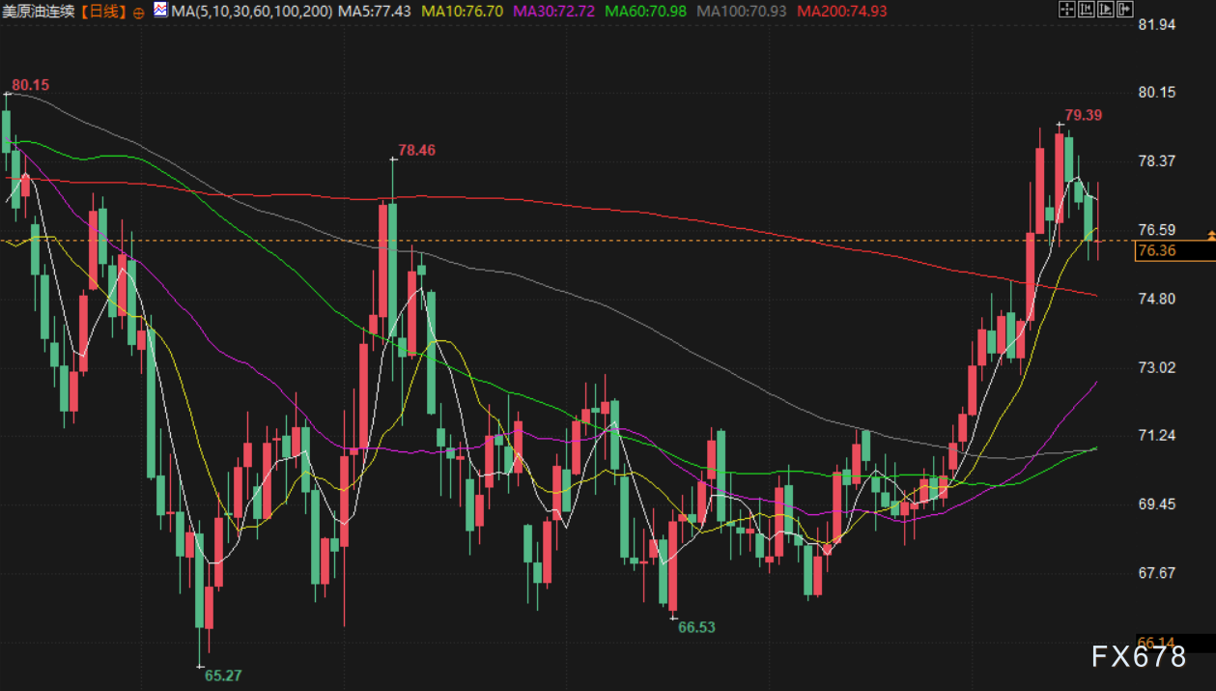Open the 日线 period selector
This screenshot has height=691, width=1216.
[x=102, y=12]
